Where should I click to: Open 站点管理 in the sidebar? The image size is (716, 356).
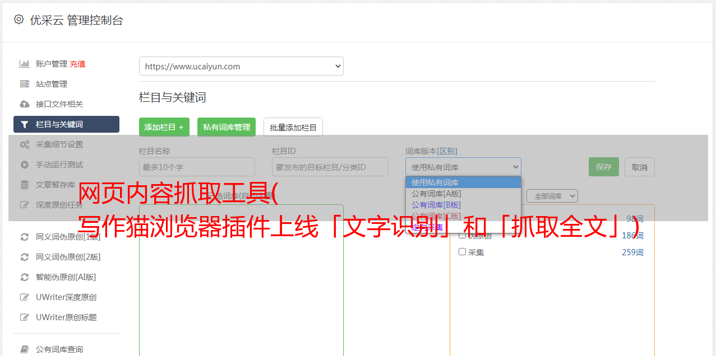coord(52,84)
